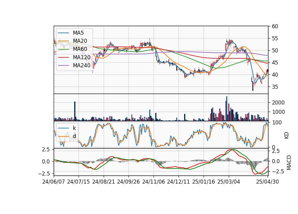Click the price axis value 60

275,26
